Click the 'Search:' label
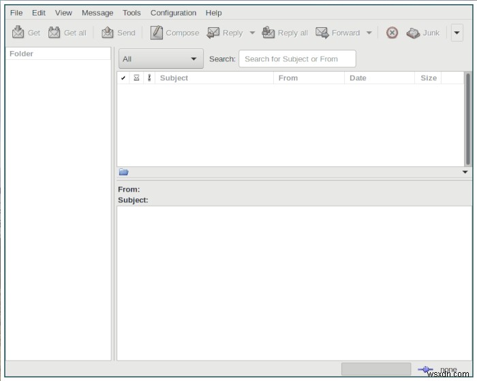The width and height of the screenshot is (477, 381). click(x=222, y=59)
